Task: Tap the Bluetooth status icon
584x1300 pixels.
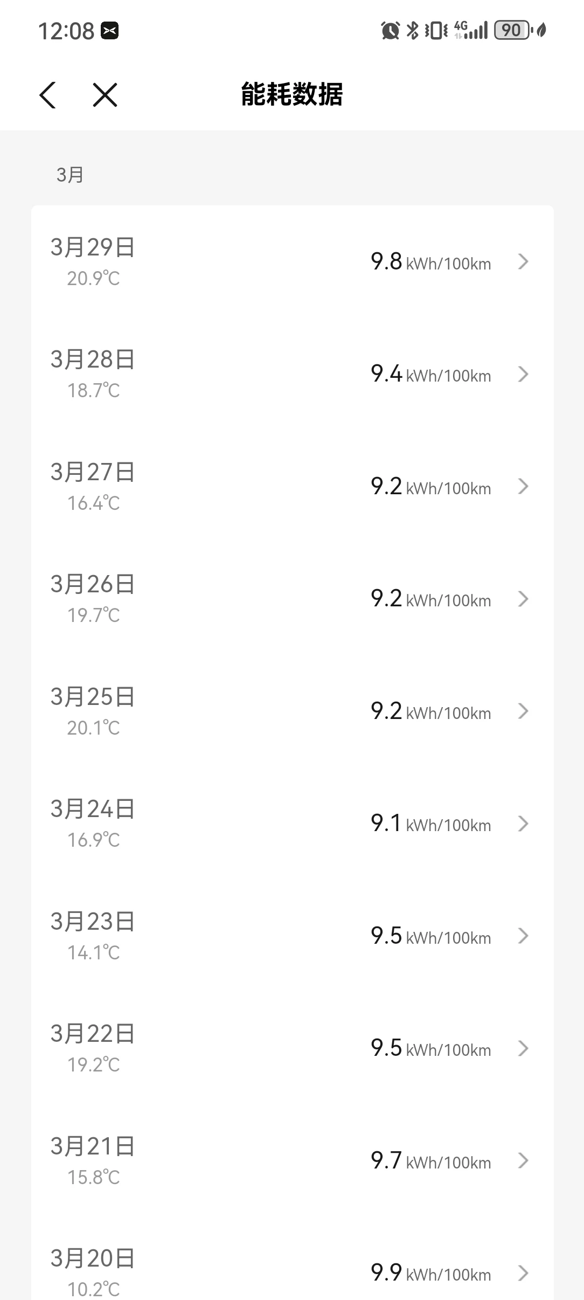Action: (412, 30)
